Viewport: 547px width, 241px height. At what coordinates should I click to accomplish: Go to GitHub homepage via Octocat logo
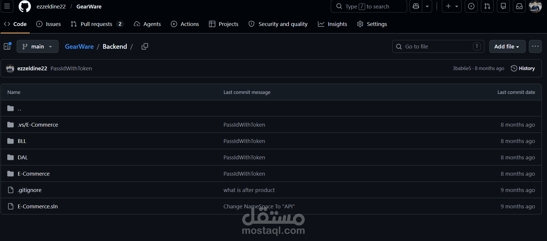click(x=24, y=6)
